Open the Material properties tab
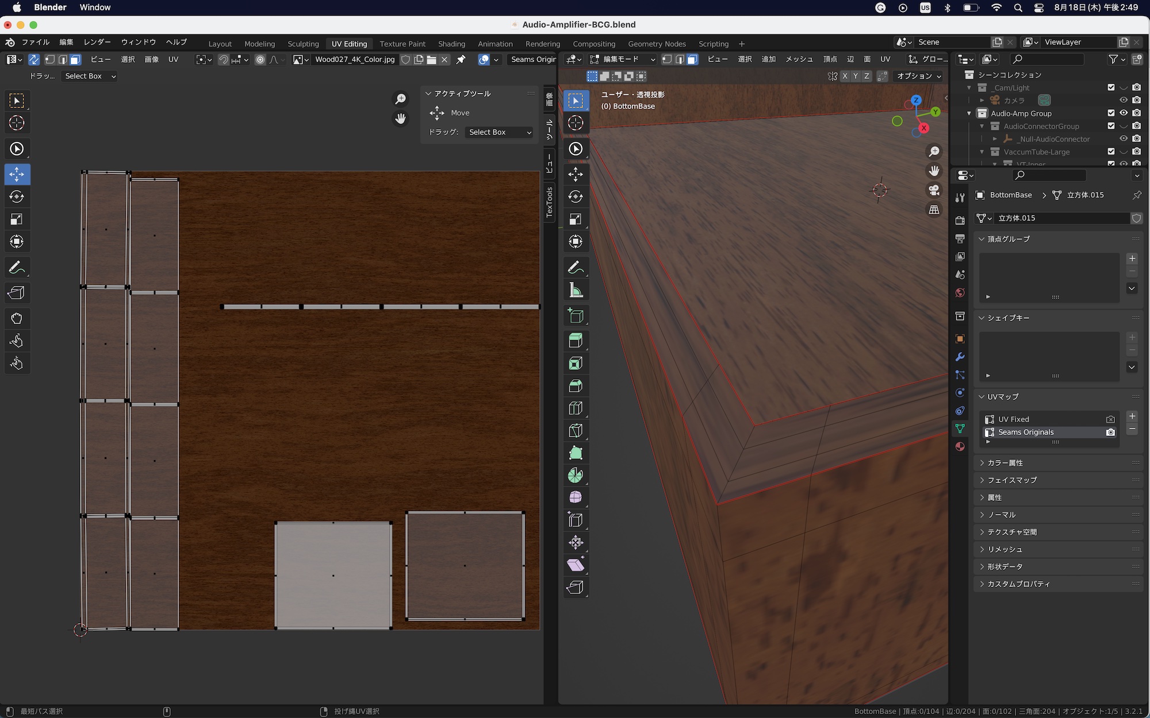The height and width of the screenshot is (718, 1150). coord(960,447)
